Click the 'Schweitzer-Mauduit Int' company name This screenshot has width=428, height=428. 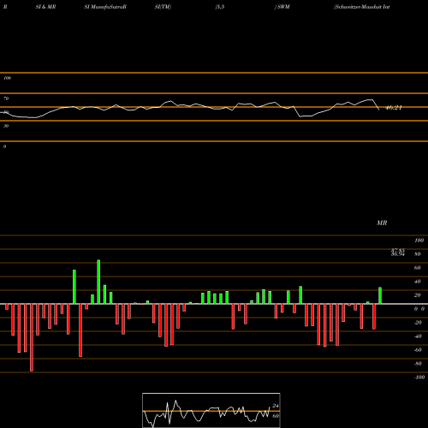coord(362,7)
